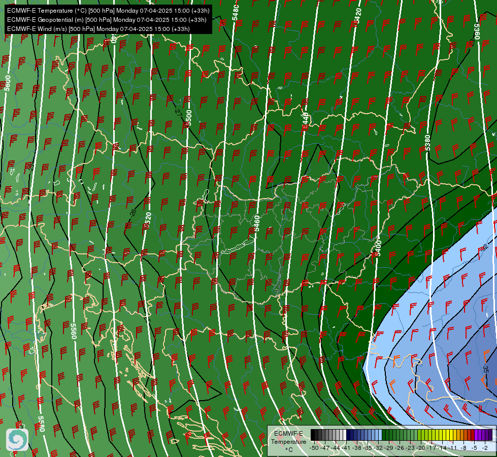Image resolution: width=497 pixels, height=457 pixels.
Task: Pick the black swatch at scale start
Action: coord(313,435)
